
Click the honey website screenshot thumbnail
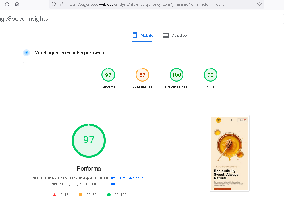click(230, 153)
